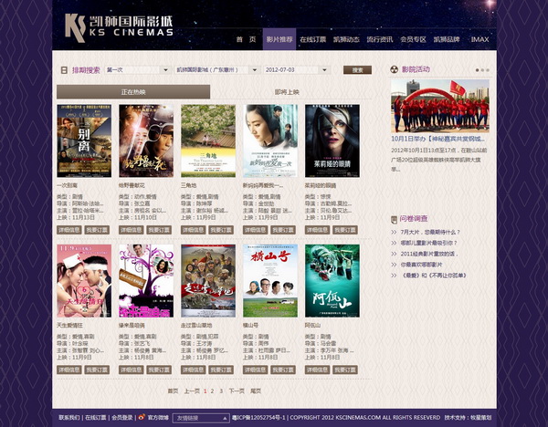Open the 阿佤山 movie poster

click(x=332, y=281)
